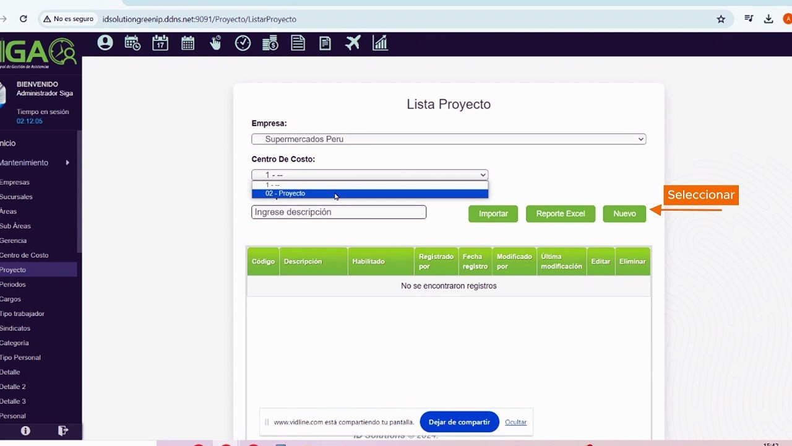This screenshot has height=446, width=792.
Task: Click 'Dejar de compartir' button
Action: coord(459,422)
